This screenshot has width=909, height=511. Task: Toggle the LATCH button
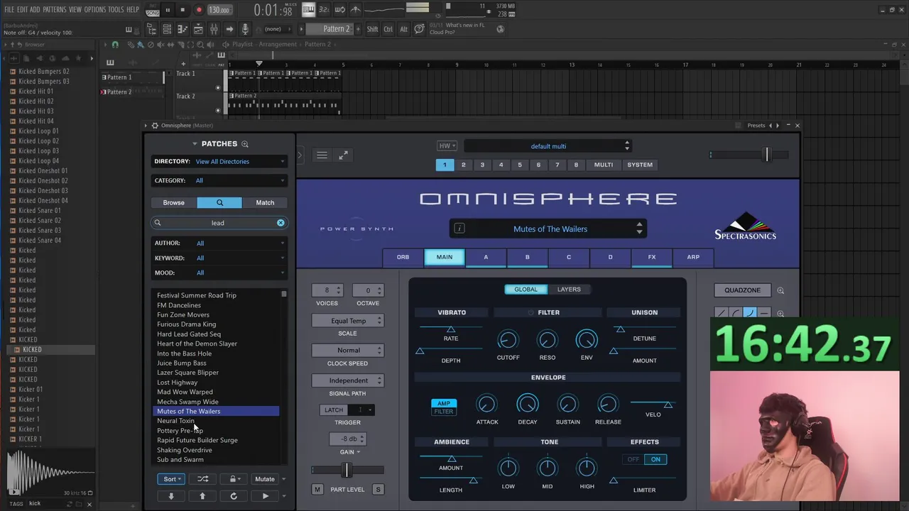pos(334,410)
